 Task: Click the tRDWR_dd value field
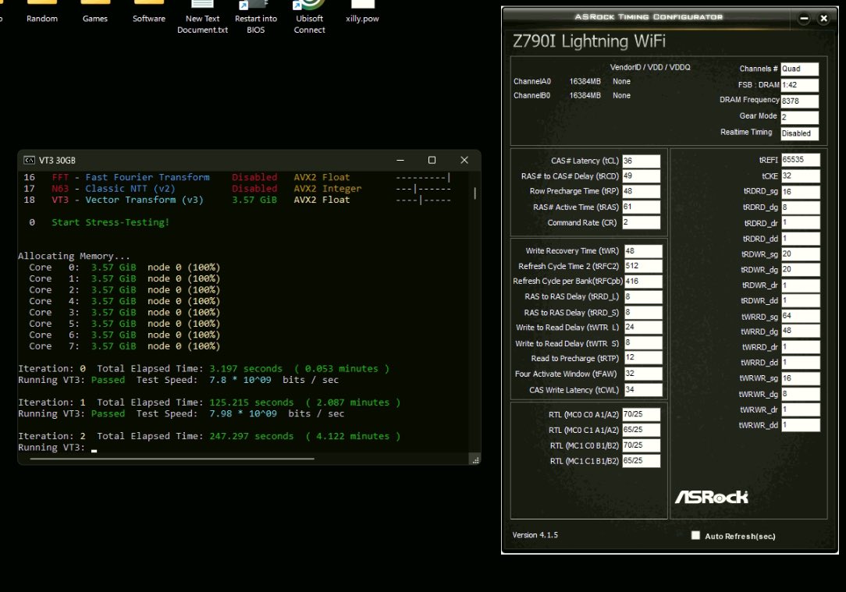801,301
